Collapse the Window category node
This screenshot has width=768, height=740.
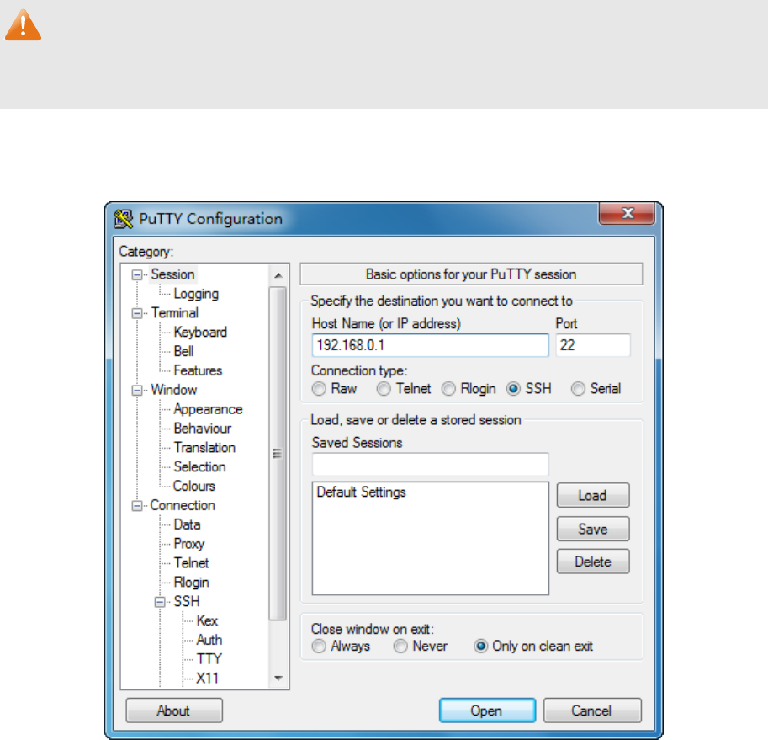(x=136, y=391)
